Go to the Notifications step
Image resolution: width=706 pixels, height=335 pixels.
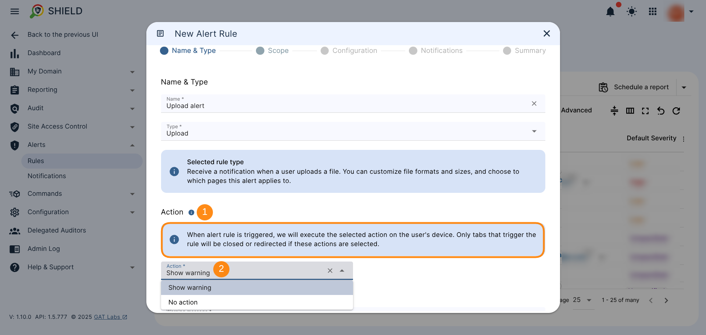[x=436, y=51]
